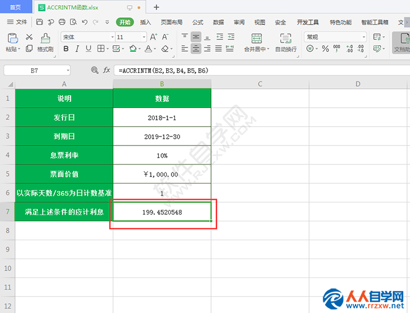410x313 pixels.
Task: Toggle Italic formatting
Action: (x=77, y=49)
